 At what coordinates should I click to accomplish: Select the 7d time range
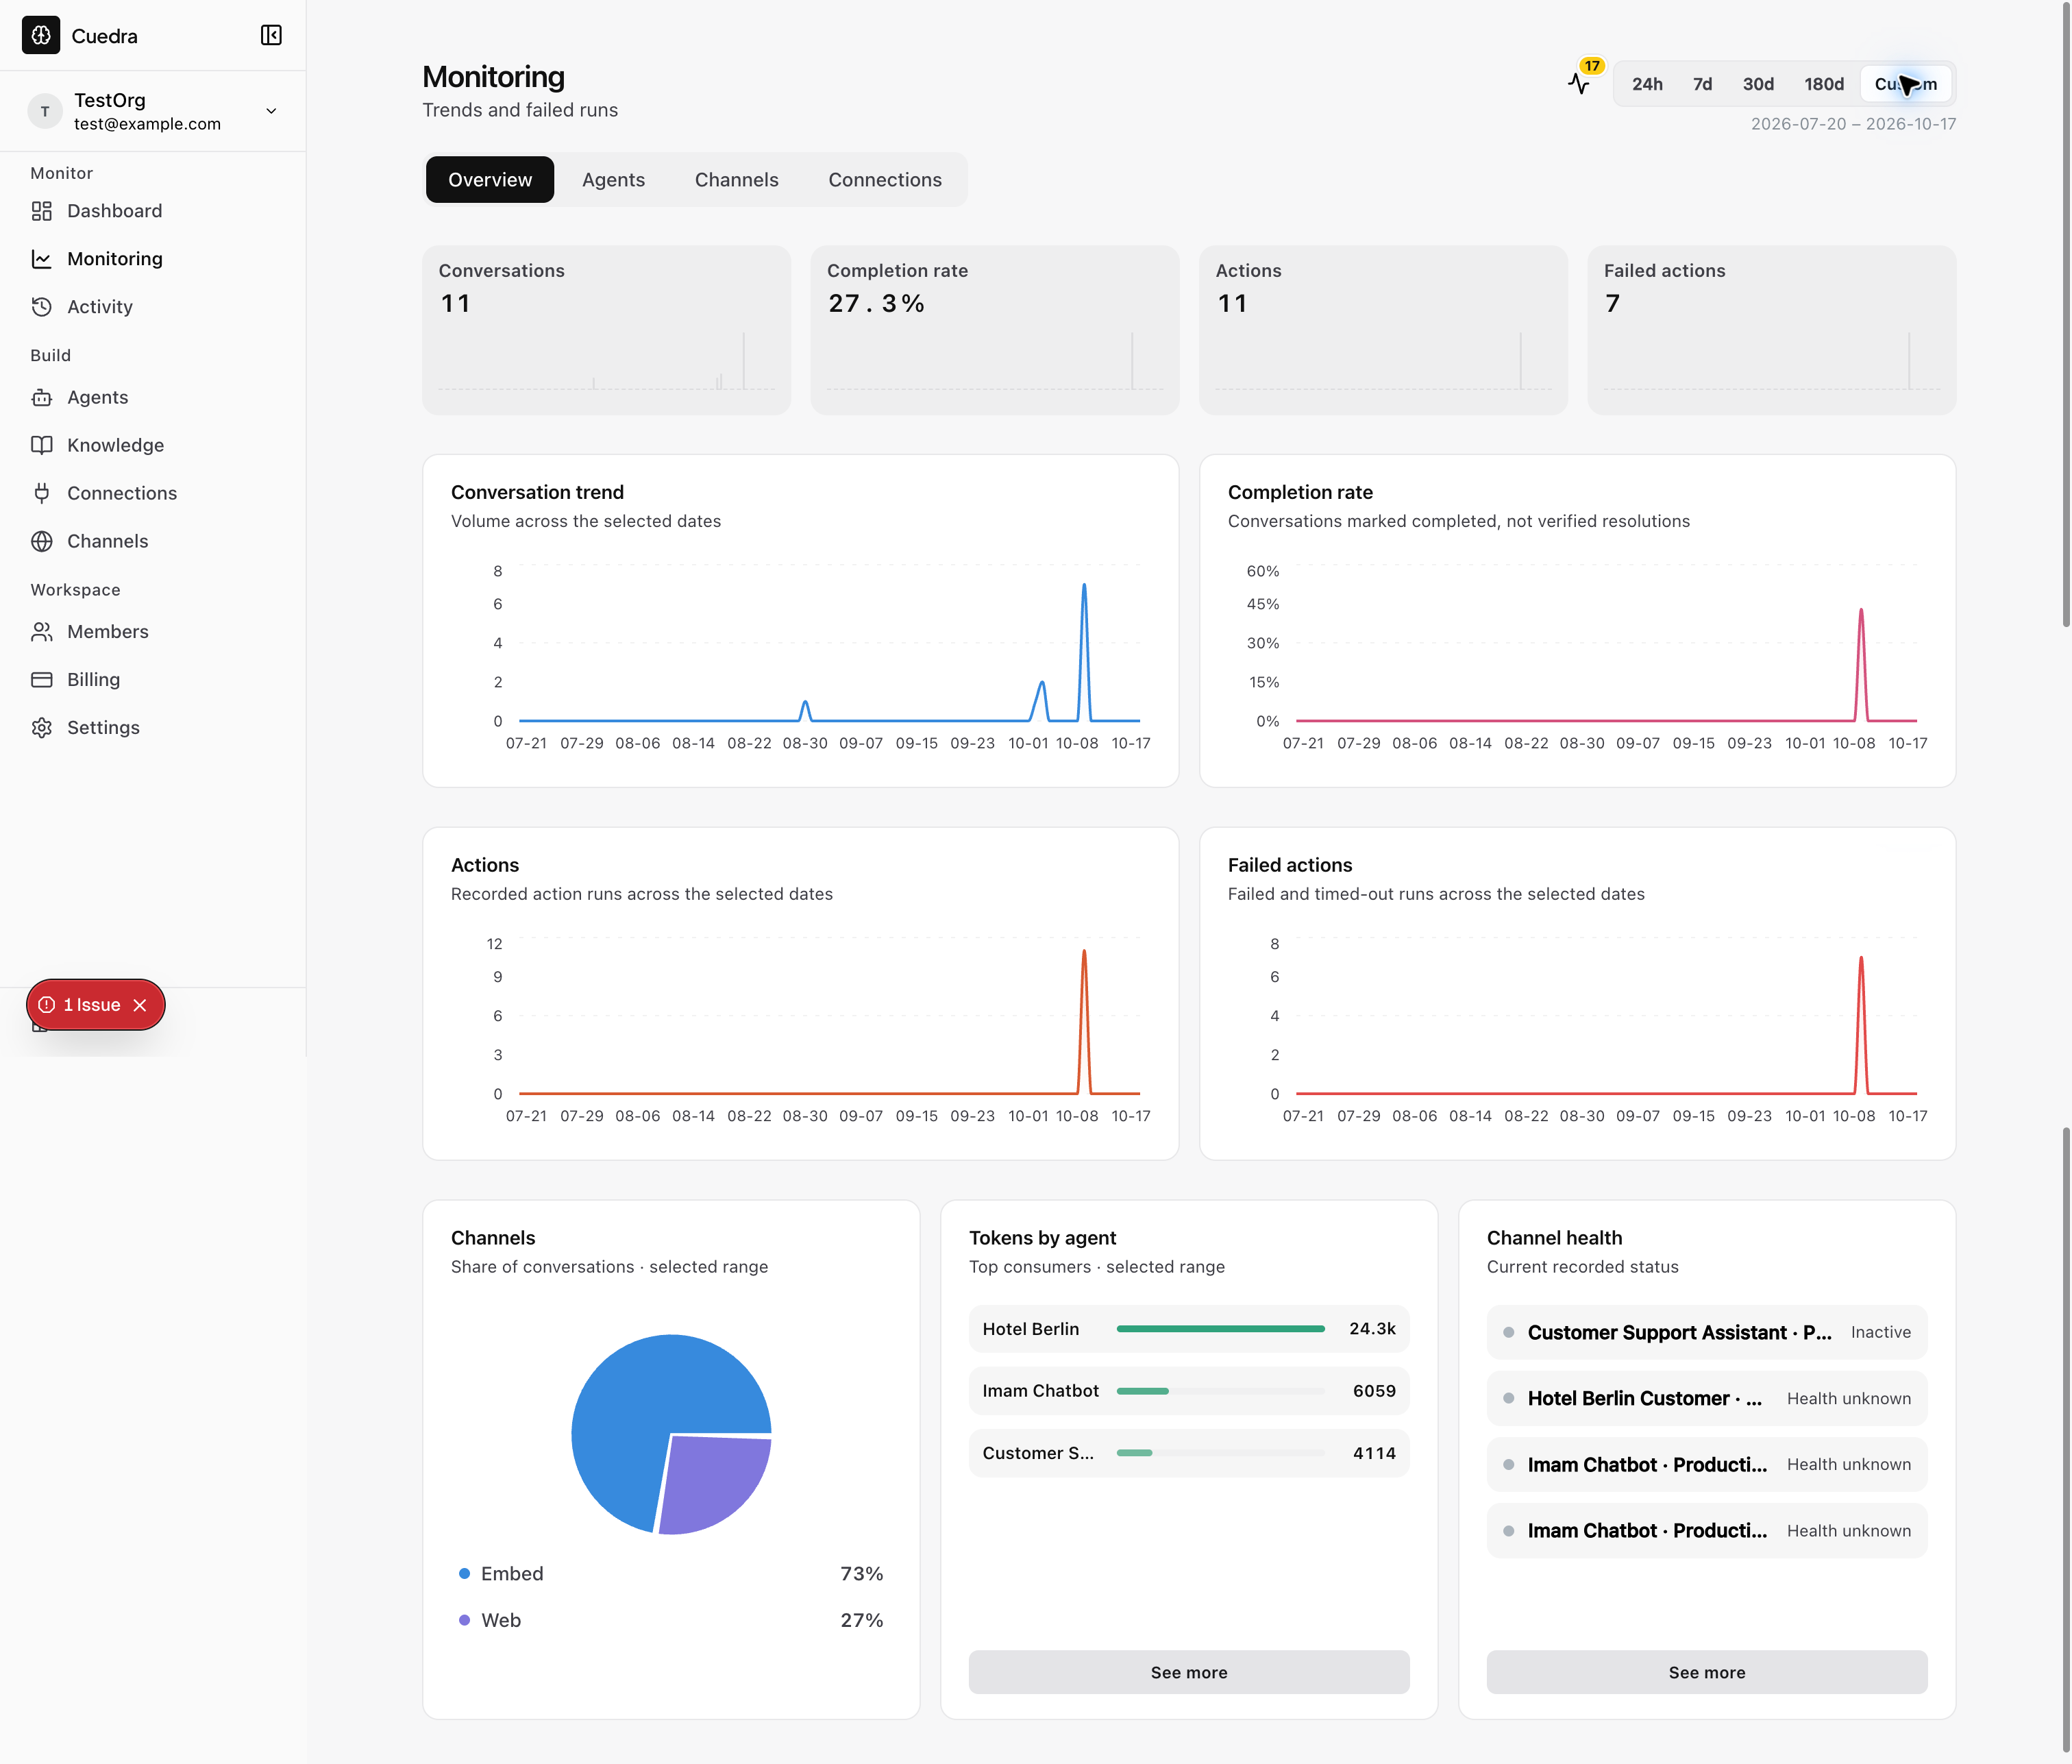click(x=1702, y=84)
